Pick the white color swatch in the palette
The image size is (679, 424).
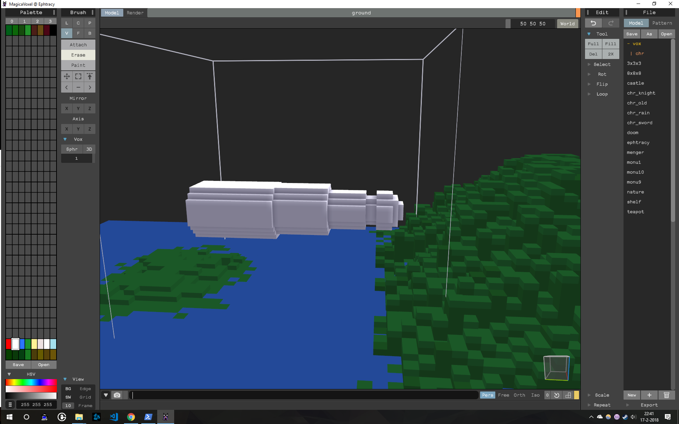point(15,344)
